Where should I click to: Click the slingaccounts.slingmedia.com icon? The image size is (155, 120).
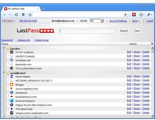click(x=12, y=113)
